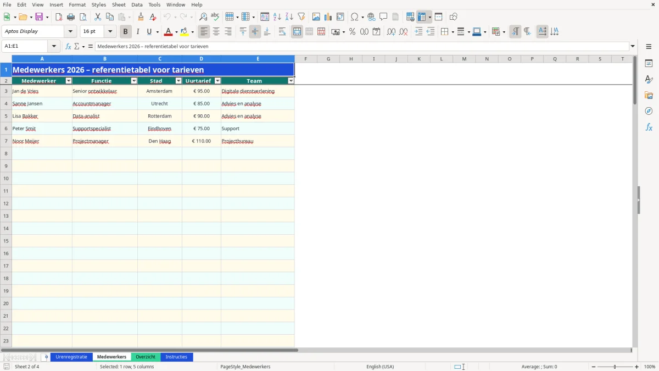Increase indent
This screenshot has width=659, height=371.
pos(418,32)
